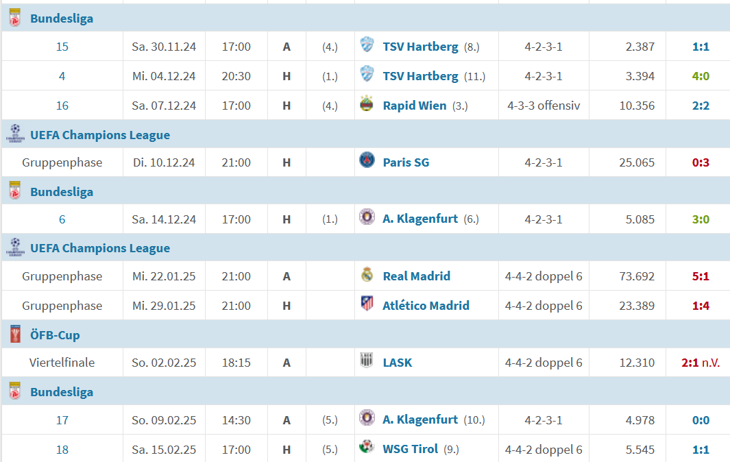Image resolution: width=730 pixels, height=462 pixels.
Task: Open the 5:1 result against Real Madrid
Action: 701,276
